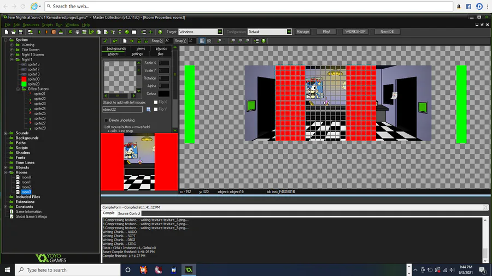Open the Scripts menu
492x276 pixels.
tap(48, 25)
